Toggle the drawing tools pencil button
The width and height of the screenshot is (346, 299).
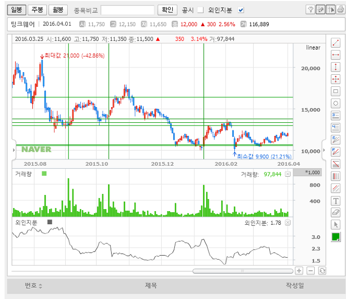coord(320,10)
